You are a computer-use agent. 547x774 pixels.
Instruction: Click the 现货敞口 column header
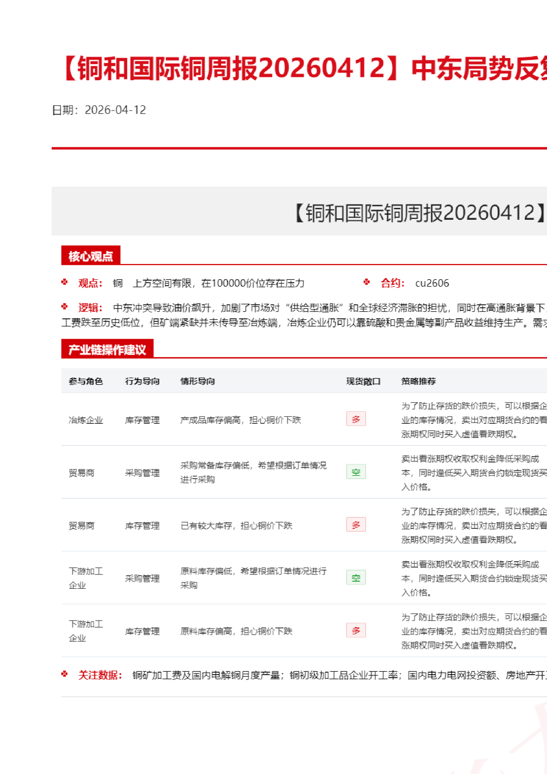(363, 381)
